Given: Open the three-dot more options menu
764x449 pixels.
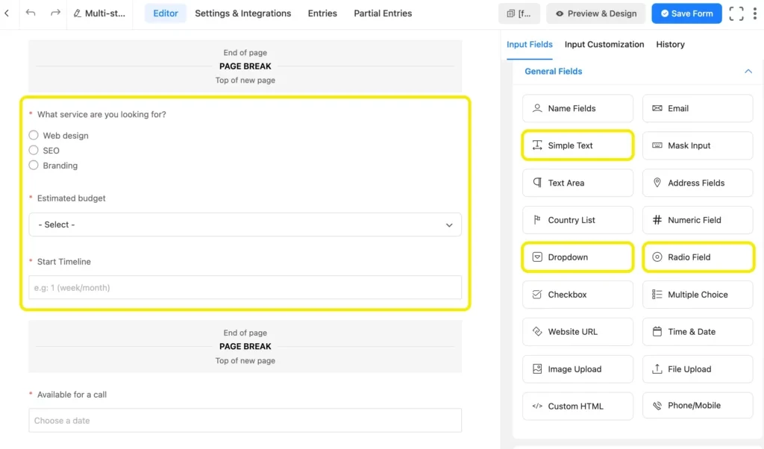Looking at the screenshot, I should click(755, 13).
